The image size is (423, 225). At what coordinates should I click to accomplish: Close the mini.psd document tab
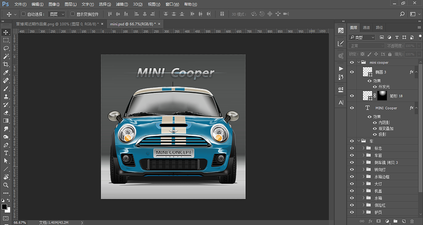pos(159,24)
